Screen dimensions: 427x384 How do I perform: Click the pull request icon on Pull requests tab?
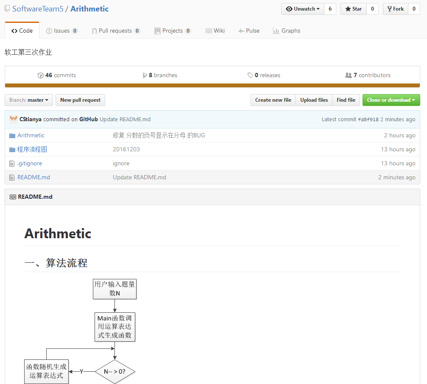point(94,31)
